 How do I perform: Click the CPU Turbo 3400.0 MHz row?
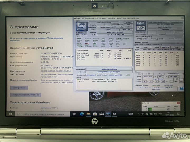pyautogui.click(x=104, y=57)
